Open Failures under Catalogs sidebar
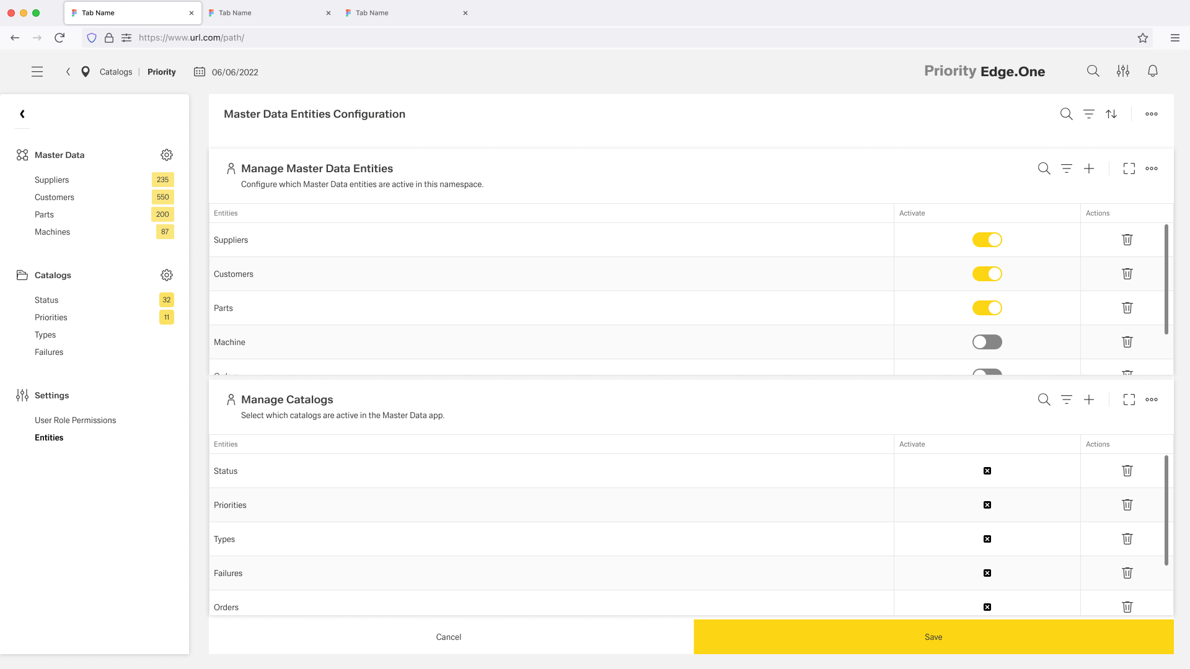This screenshot has width=1190, height=669. coord(49,352)
